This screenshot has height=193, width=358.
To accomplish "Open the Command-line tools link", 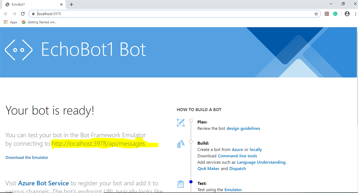I will [237, 156].
